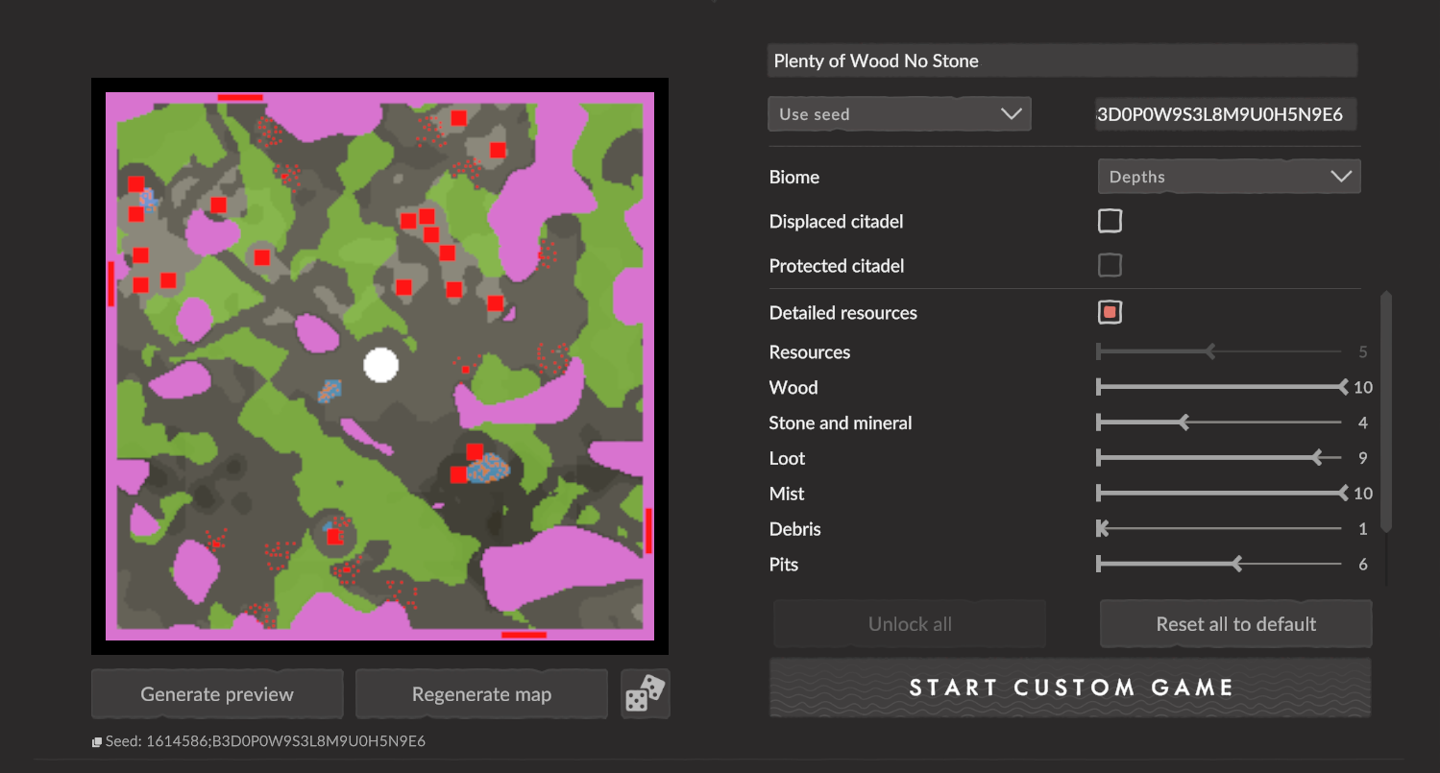The height and width of the screenshot is (773, 1440).
Task: Click the Wood slider handle
Action: [1343, 387]
